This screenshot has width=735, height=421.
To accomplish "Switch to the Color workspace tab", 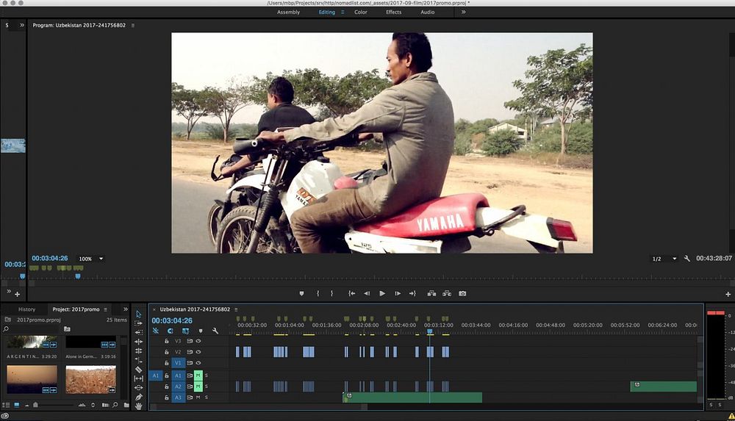I will tap(361, 12).
